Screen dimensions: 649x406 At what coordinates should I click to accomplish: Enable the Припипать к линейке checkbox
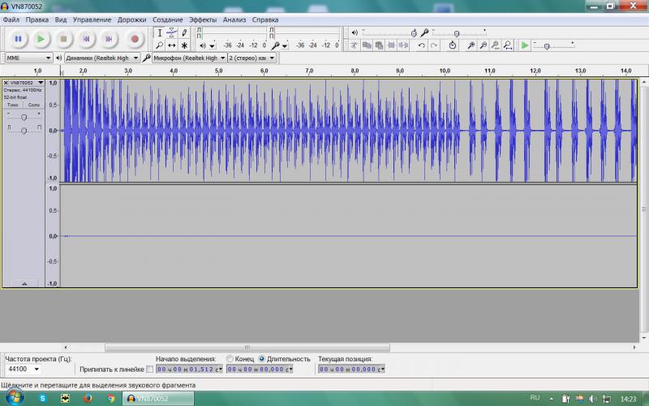coord(150,369)
